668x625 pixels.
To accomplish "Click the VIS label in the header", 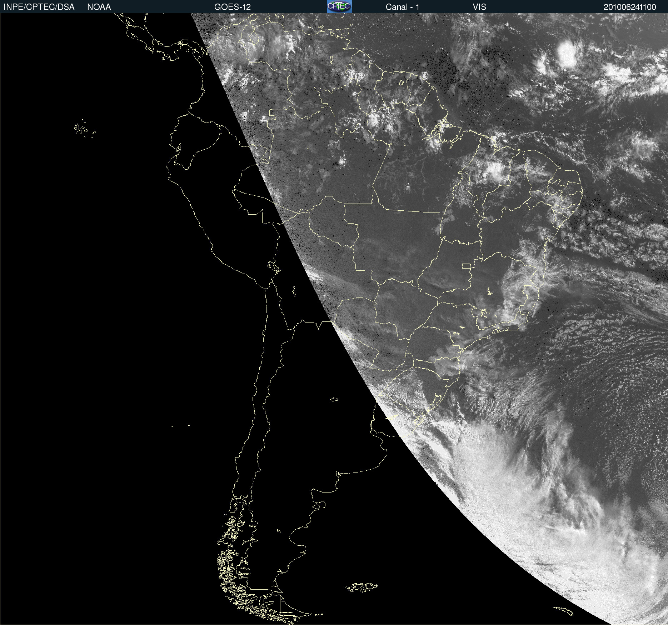I will click(x=479, y=7).
